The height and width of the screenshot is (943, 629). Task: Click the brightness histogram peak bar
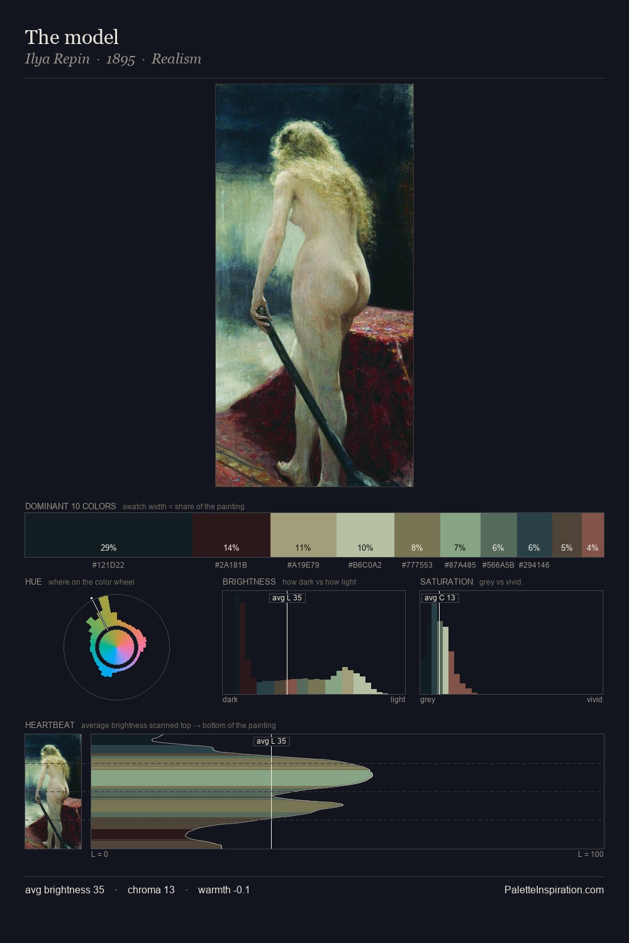pos(237,644)
